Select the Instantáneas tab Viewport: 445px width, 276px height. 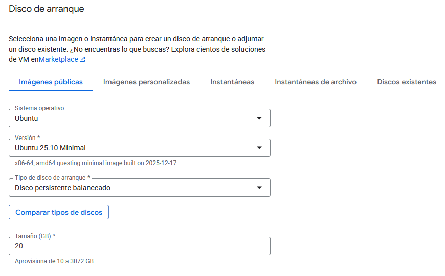(x=232, y=82)
